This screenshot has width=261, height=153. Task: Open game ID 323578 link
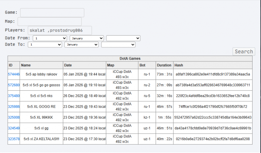(14, 139)
